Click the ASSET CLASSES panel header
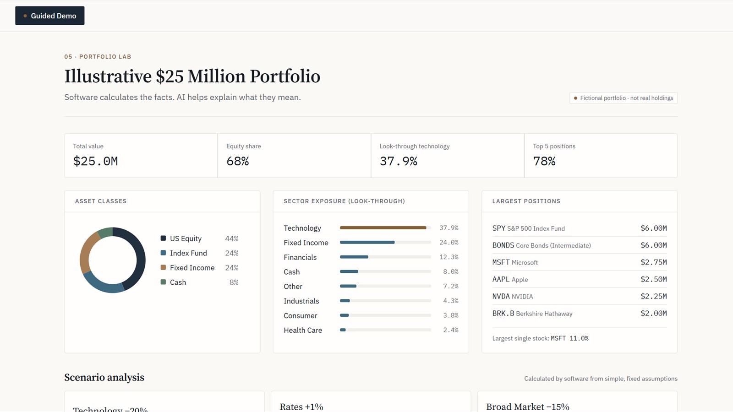The width and height of the screenshot is (733, 412). click(101, 201)
